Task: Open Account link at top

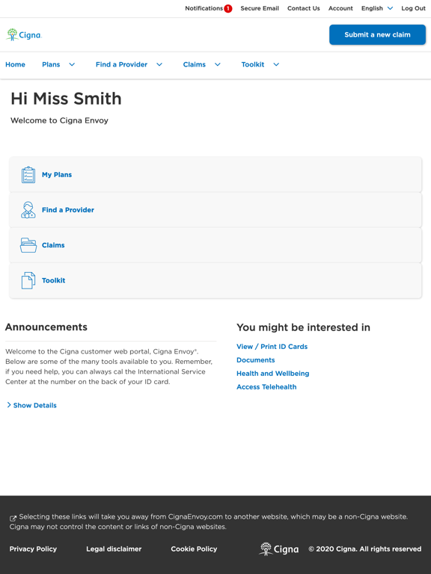Action: pyautogui.click(x=340, y=8)
